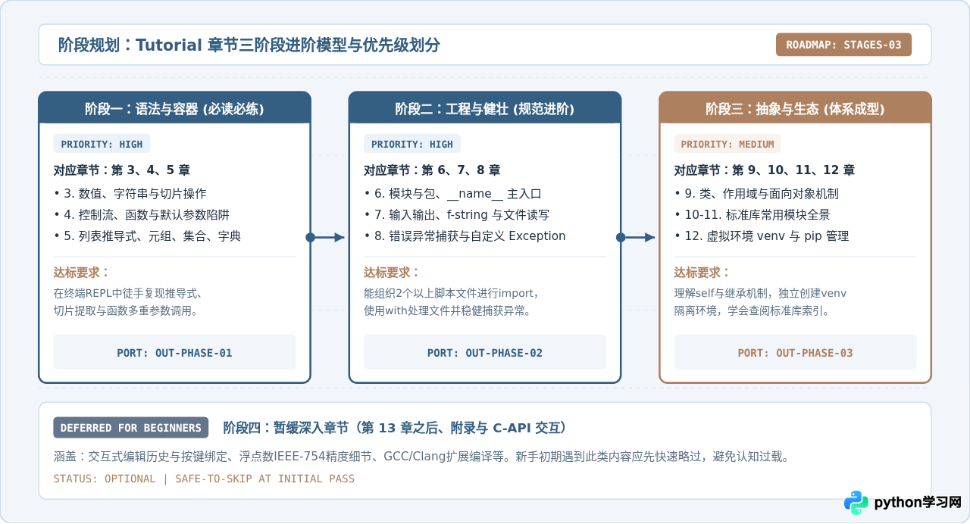Screen dimensions: 970x524
Task: Click item 6. 模块与包、__name__ 主入口
Action: (x=453, y=194)
